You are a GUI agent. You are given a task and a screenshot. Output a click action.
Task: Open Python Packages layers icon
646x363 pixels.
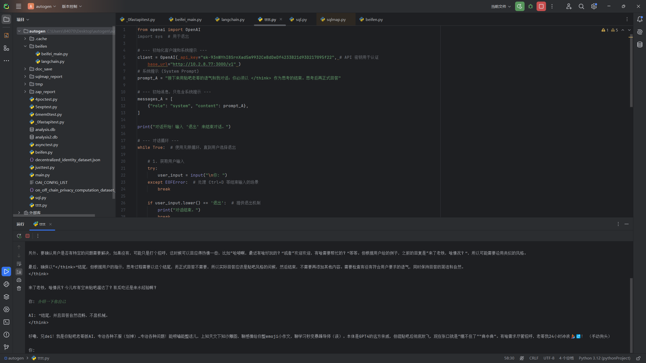pos(6,297)
